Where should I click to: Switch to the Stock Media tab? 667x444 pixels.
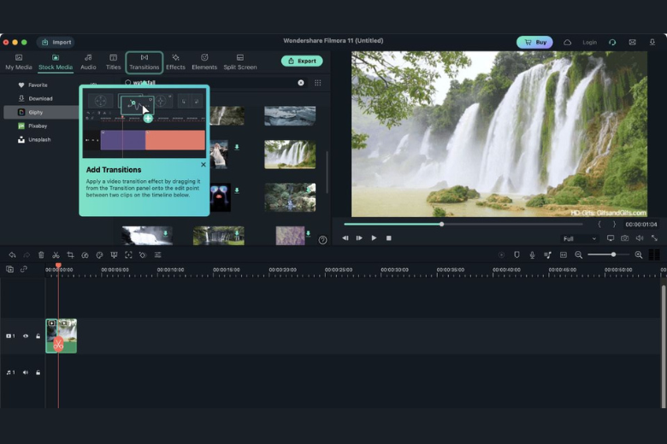56,62
